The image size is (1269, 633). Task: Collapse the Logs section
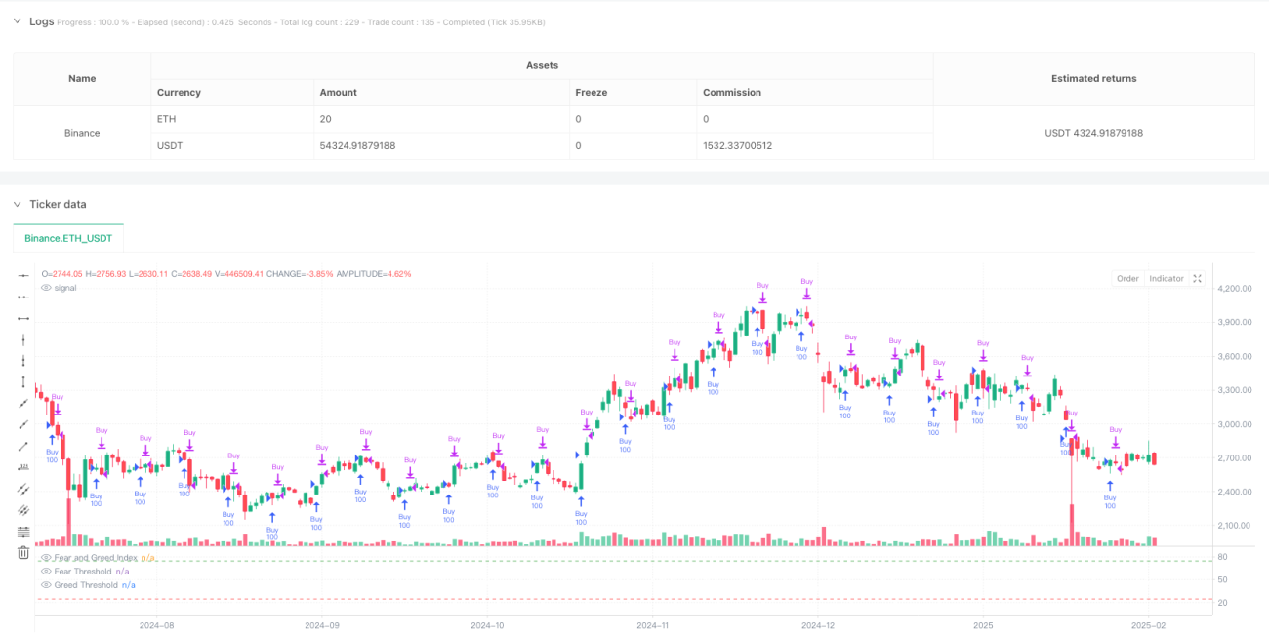pyautogui.click(x=17, y=21)
